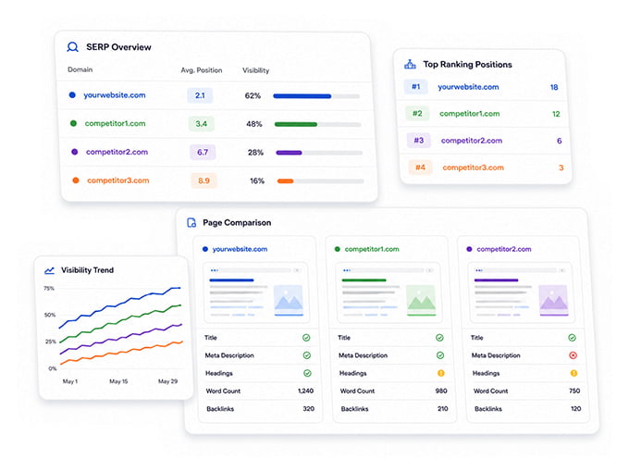Viewport: 629px width, 472px height.
Task: Click Word Count value 980
Action: (x=441, y=391)
